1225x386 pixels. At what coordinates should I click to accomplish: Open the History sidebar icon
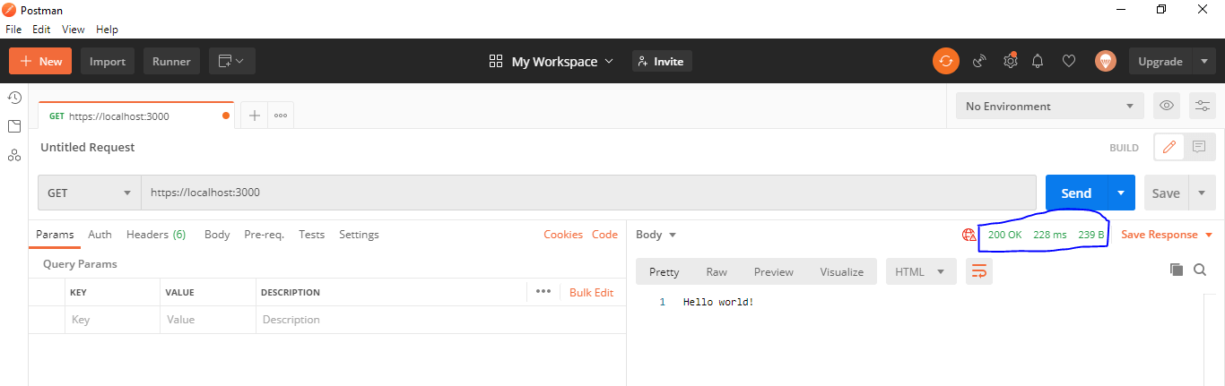(14, 98)
